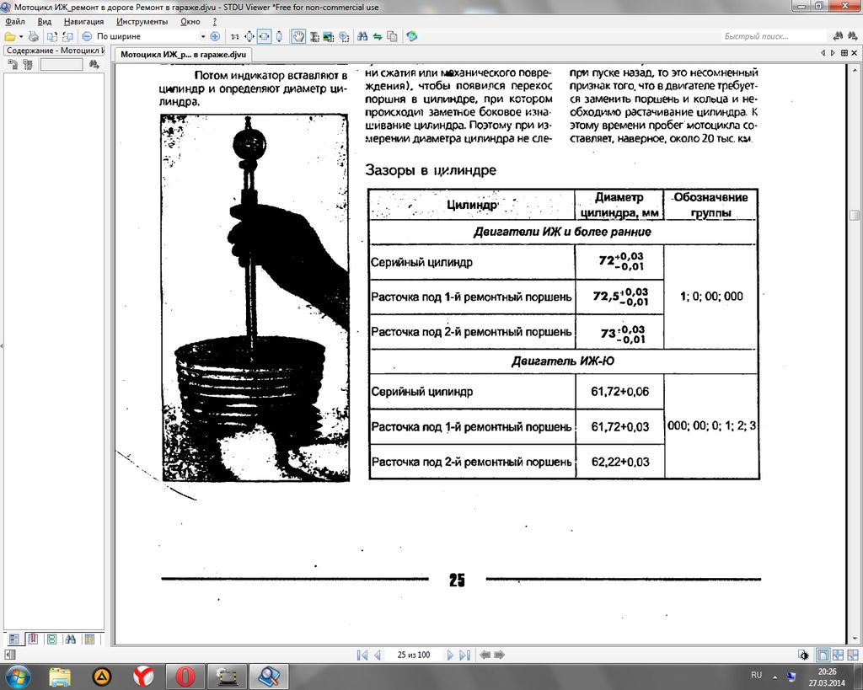The height and width of the screenshot is (690, 863).
Task: Click the Print icon in toolbar
Action: click(34, 36)
